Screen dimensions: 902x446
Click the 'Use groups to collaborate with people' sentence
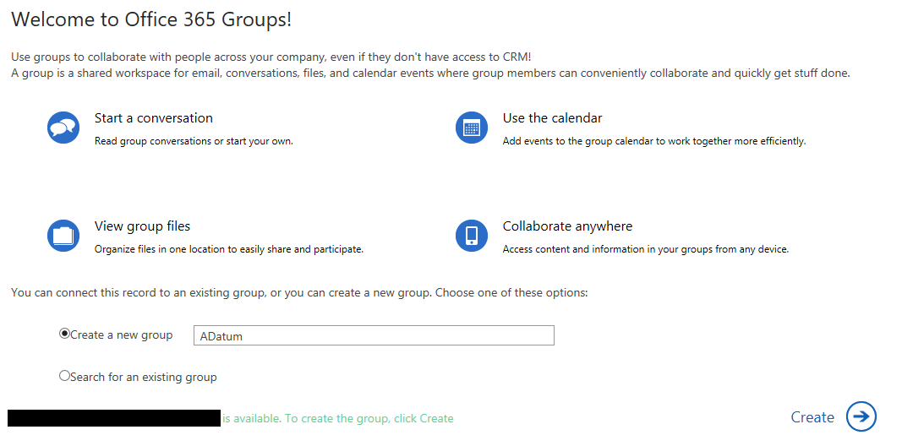pos(271,57)
